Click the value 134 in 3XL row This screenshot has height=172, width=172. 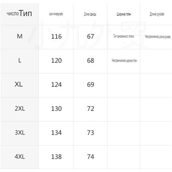56,133
